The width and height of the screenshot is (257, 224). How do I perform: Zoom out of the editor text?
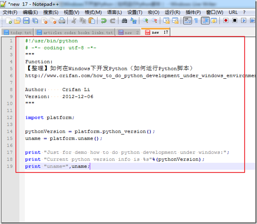point(154,21)
